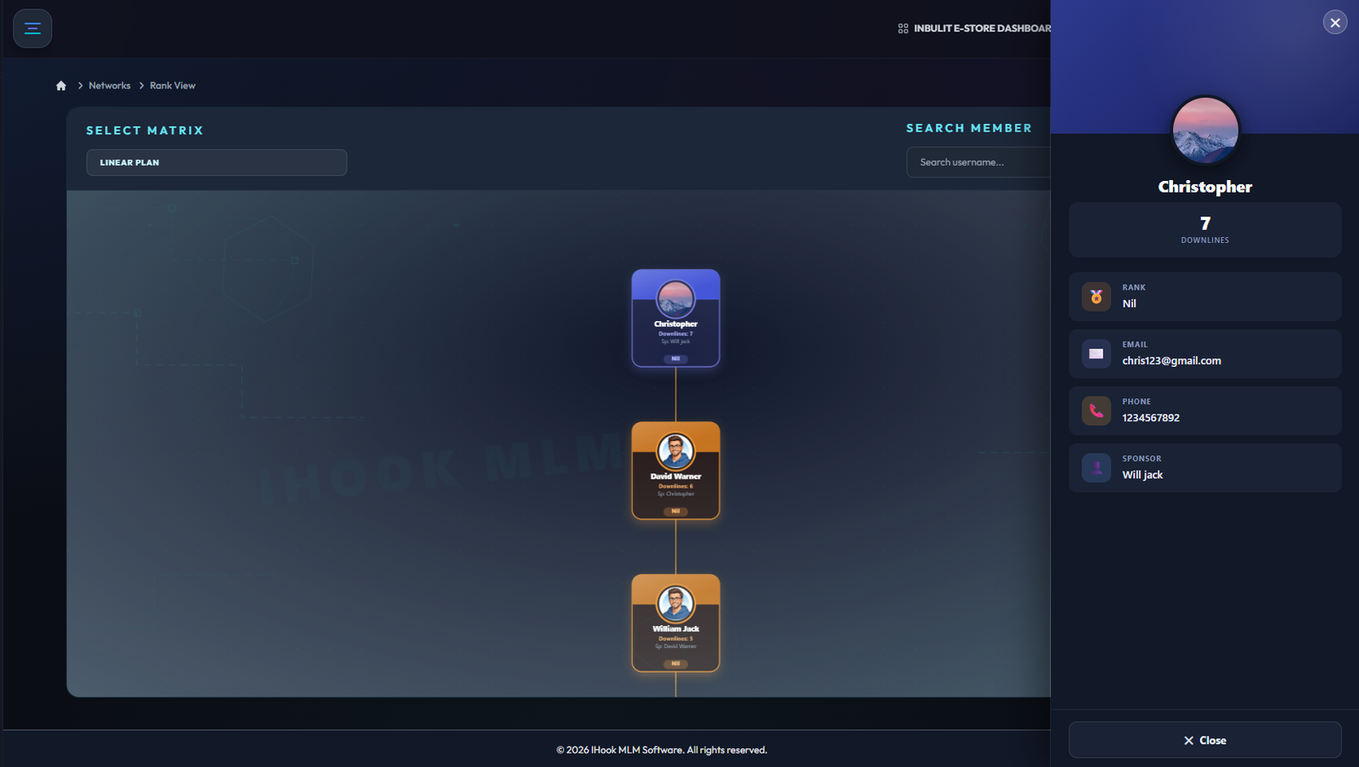The height and width of the screenshot is (767, 1359).
Task: Click the Close button at panel bottom
Action: (x=1205, y=740)
